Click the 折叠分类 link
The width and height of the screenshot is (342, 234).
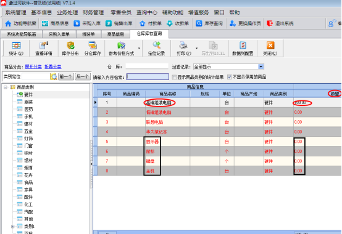click(53, 67)
